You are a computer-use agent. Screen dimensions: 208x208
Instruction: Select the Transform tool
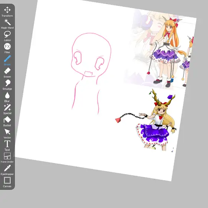[7, 12]
